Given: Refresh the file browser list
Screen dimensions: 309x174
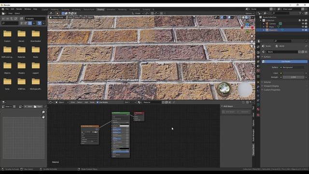Looking at the screenshot, I should 16,19.
